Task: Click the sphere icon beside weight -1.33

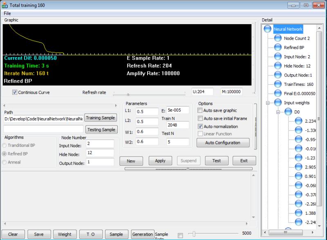Action: 298,130
